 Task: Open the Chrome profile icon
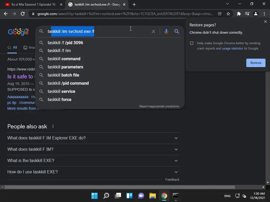256,14
